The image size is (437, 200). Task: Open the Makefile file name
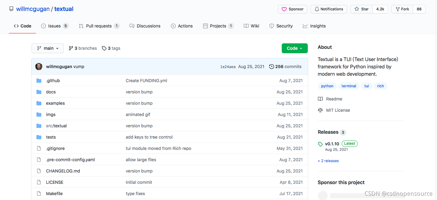click(55, 194)
